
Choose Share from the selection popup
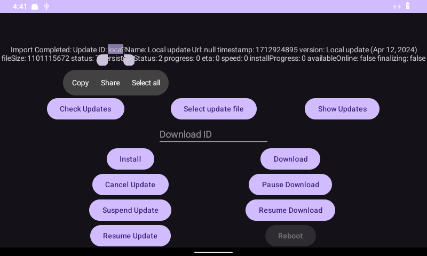(x=110, y=83)
